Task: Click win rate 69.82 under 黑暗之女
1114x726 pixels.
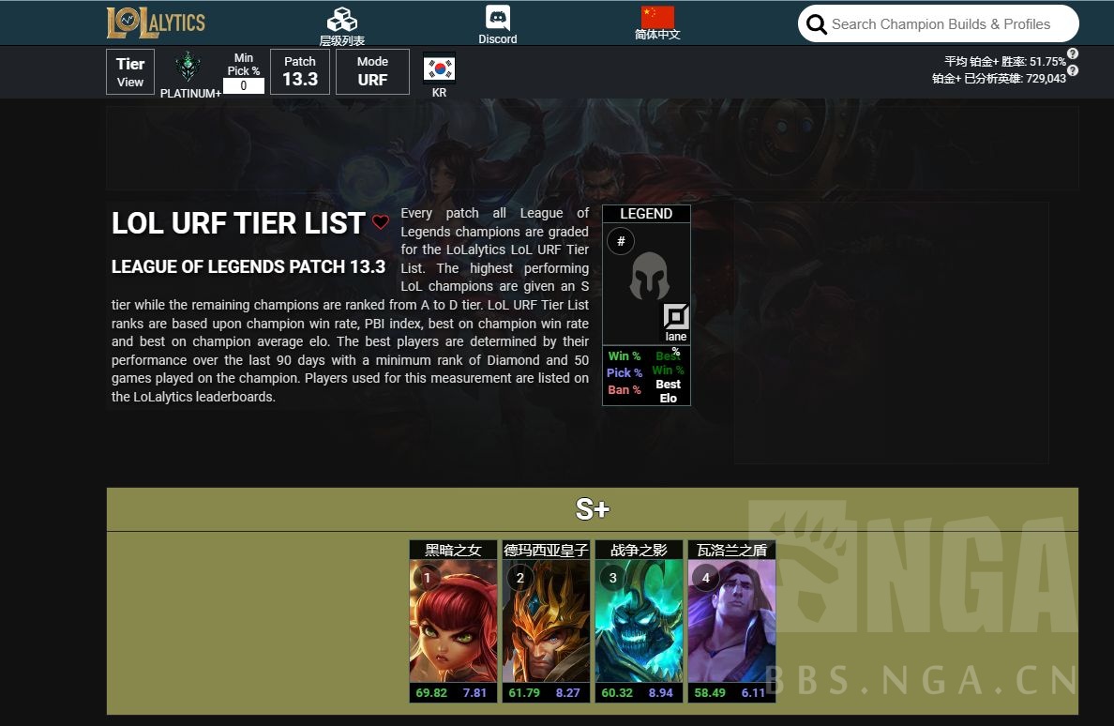Action: click(431, 692)
